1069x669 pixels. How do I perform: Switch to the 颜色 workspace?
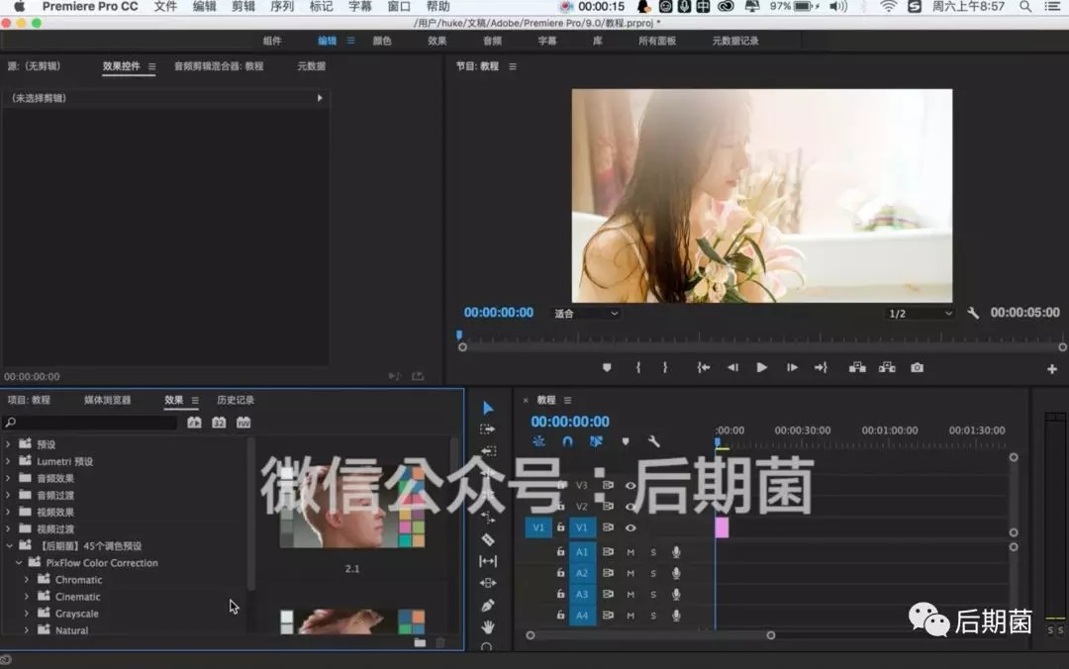pyautogui.click(x=382, y=41)
